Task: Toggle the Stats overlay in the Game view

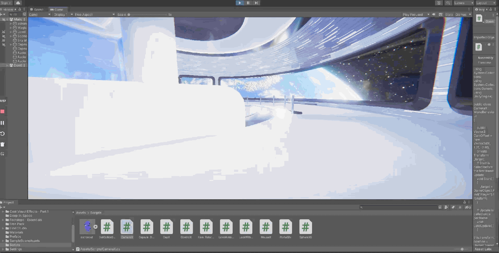Action: [x=449, y=14]
